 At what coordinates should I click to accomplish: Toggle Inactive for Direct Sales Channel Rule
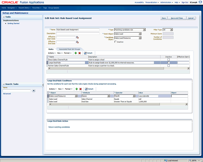pos(168,60)
